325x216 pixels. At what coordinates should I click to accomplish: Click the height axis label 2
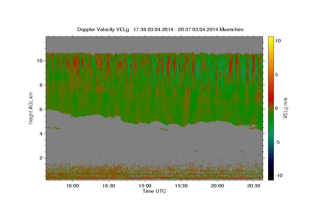42,158
